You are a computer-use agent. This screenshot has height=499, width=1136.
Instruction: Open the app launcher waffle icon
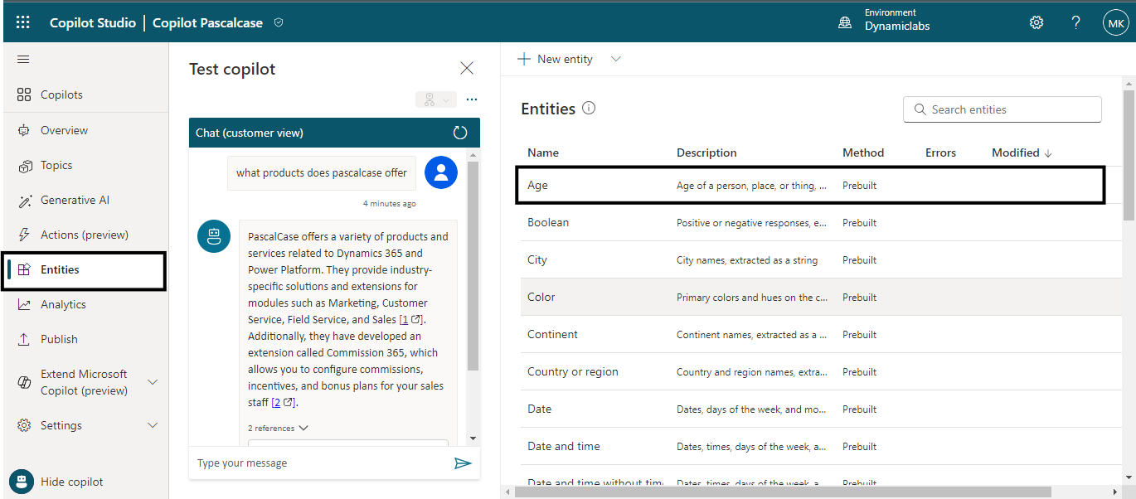pyautogui.click(x=22, y=22)
